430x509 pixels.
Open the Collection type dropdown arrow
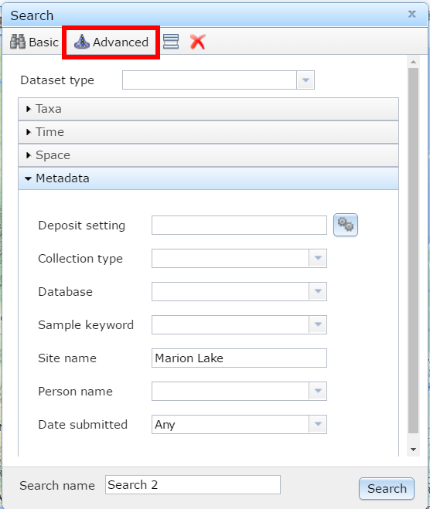coord(318,259)
